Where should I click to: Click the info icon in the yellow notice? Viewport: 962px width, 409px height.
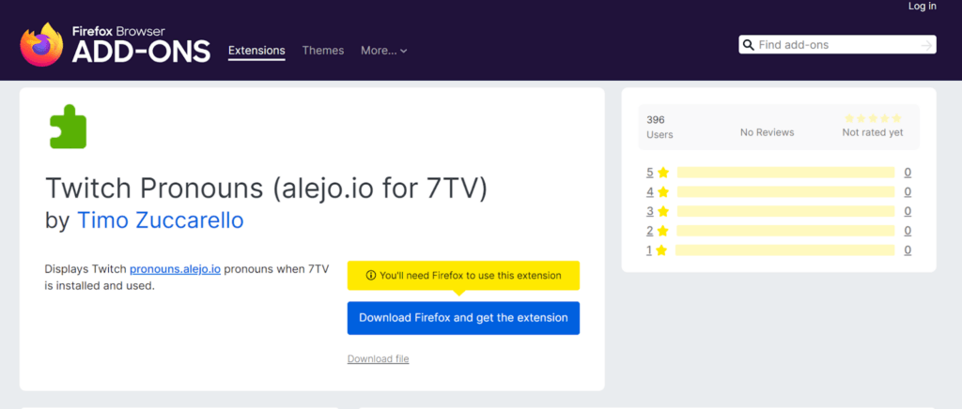(x=370, y=276)
